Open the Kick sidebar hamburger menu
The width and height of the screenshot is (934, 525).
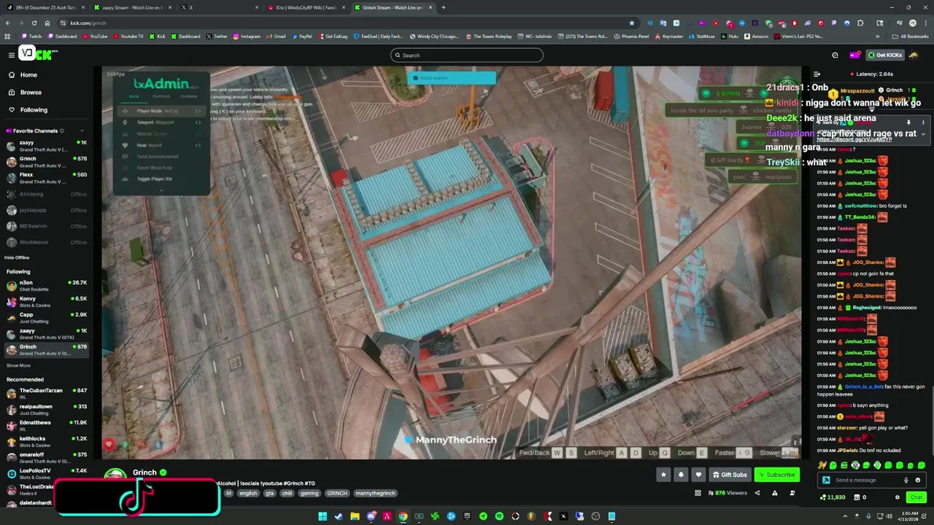coord(11,55)
